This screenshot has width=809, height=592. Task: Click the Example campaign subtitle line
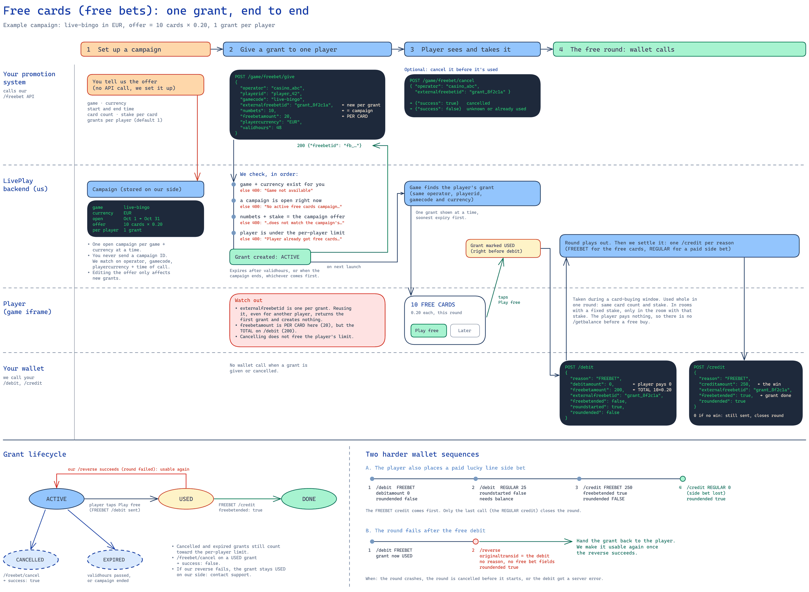139,25
